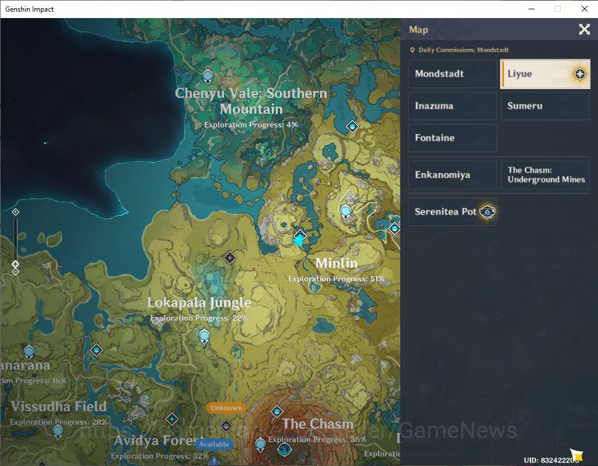Viewport: 598px width, 466px height.
Task: Click the diamond map marker northeast of Chenyu Vale
Action: coord(352,126)
